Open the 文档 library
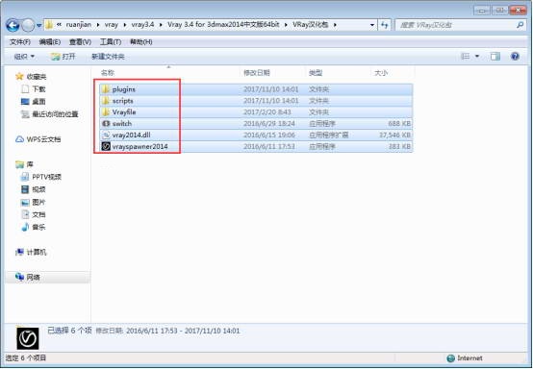The width and height of the screenshot is (533, 369). 38,214
